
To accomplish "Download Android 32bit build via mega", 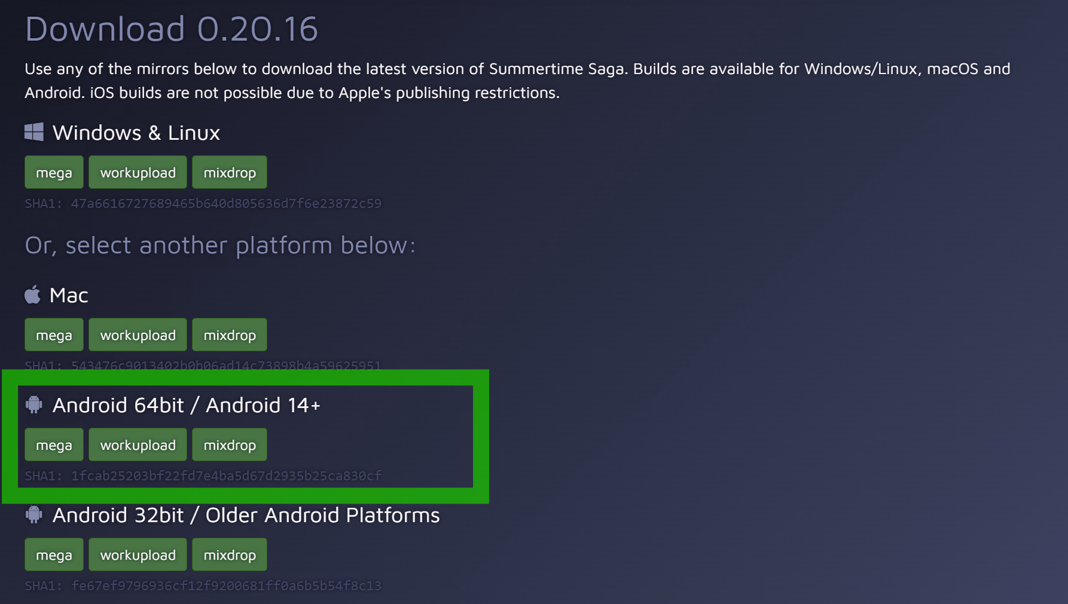I will 54,555.
